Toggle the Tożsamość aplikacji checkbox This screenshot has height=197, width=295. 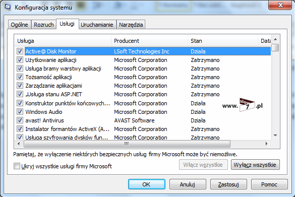coord(20,77)
